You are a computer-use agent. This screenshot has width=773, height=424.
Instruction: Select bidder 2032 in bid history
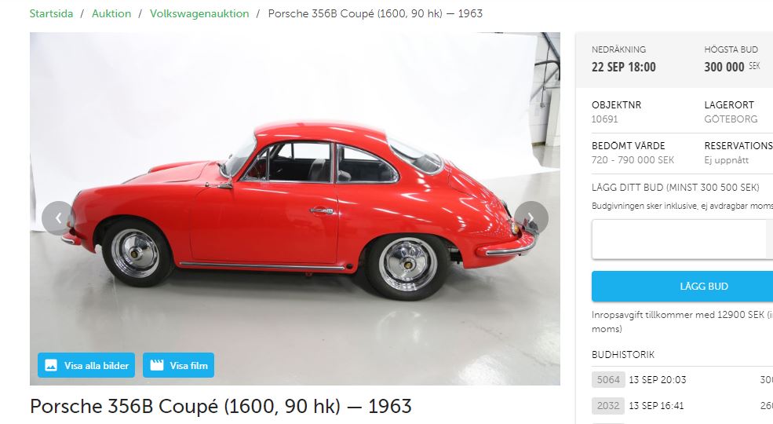coord(608,406)
